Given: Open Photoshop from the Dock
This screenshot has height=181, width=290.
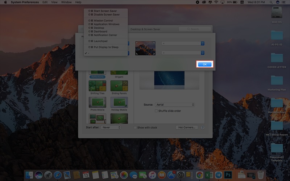Looking at the screenshot, I should [228, 175].
